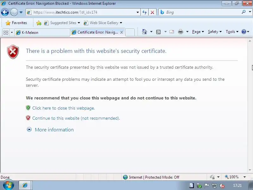
Task: Click the Read Mail envelope icon
Action: coord(172,32)
